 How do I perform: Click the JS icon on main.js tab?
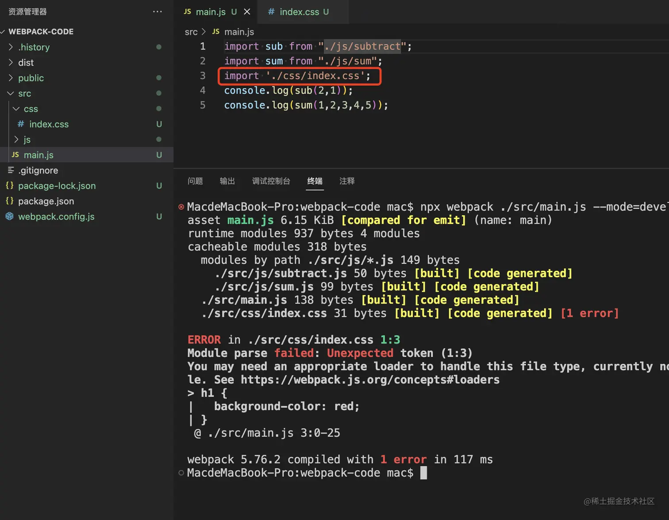tap(187, 12)
